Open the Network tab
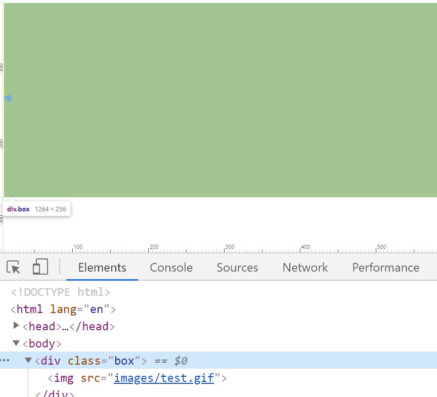 click(305, 268)
